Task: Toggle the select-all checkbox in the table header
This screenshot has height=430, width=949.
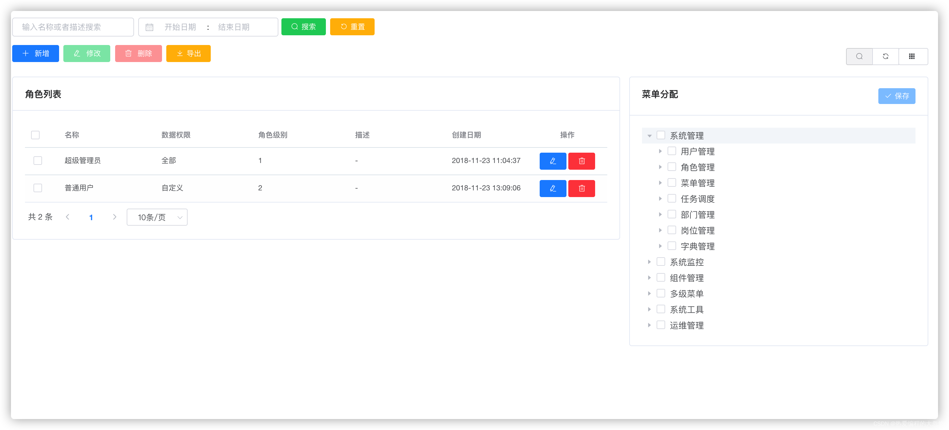Action: coord(35,135)
